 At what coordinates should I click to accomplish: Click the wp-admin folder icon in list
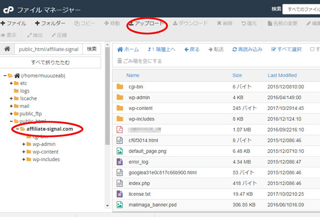pyautogui.click(x=120, y=97)
